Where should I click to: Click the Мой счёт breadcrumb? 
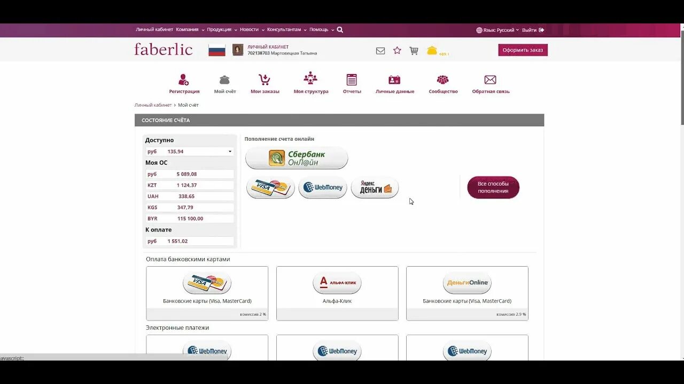(x=188, y=105)
